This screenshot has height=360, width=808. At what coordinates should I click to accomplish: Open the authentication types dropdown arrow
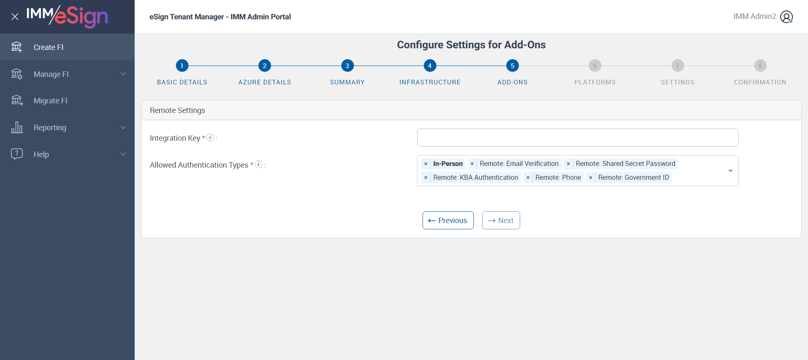730,171
